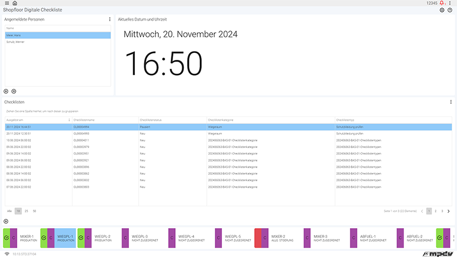Open the notification bell alerts
The image size is (457, 257).
[x=441, y=3]
